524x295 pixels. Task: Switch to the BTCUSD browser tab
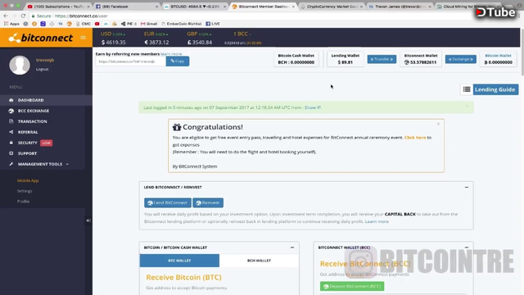(x=195, y=7)
